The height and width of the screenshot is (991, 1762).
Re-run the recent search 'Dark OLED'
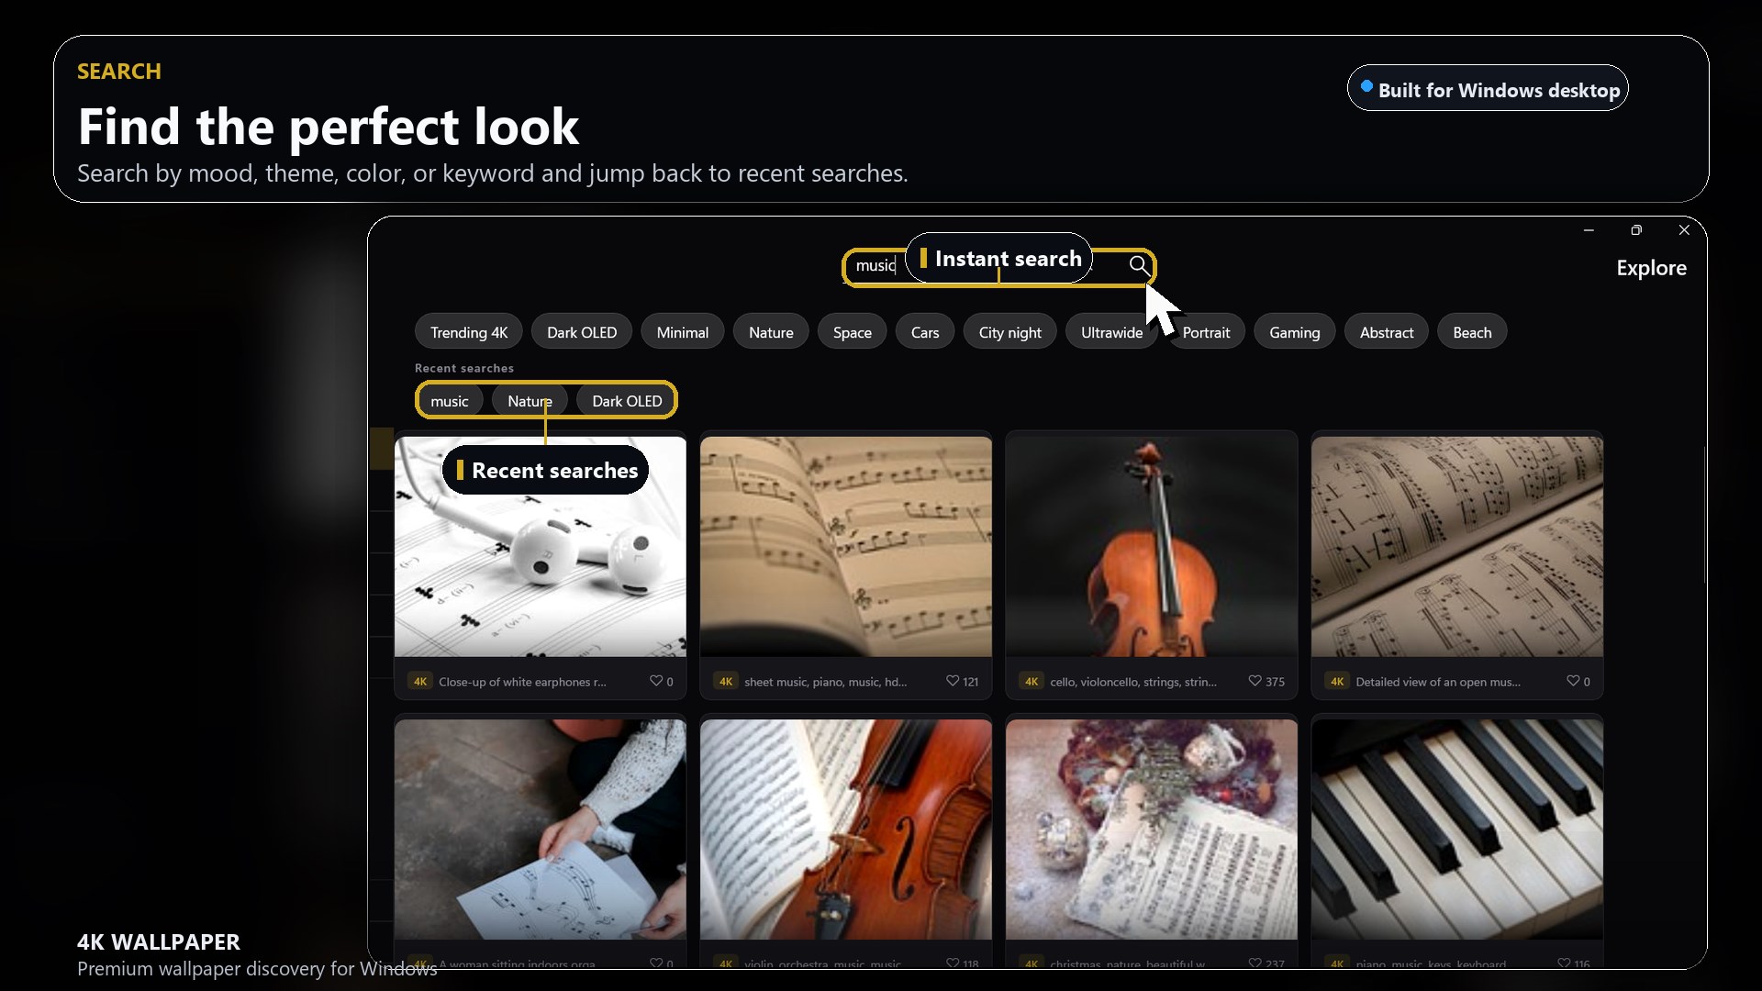[627, 401]
